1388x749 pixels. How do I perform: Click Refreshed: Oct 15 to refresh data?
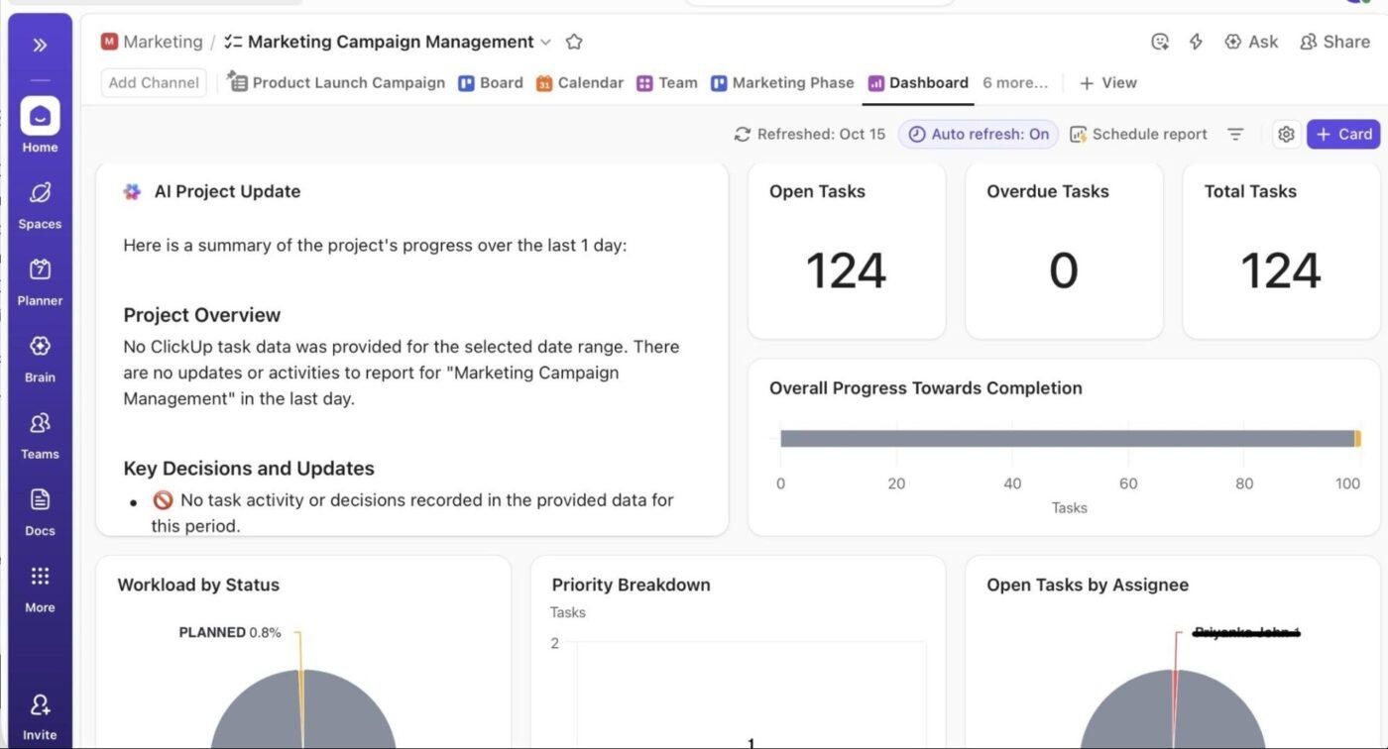pyautogui.click(x=809, y=134)
